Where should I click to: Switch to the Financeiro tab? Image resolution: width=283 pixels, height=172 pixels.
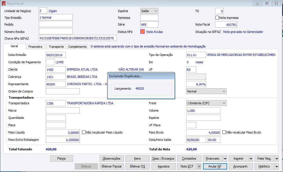pyautogui.click(x=35, y=47)
